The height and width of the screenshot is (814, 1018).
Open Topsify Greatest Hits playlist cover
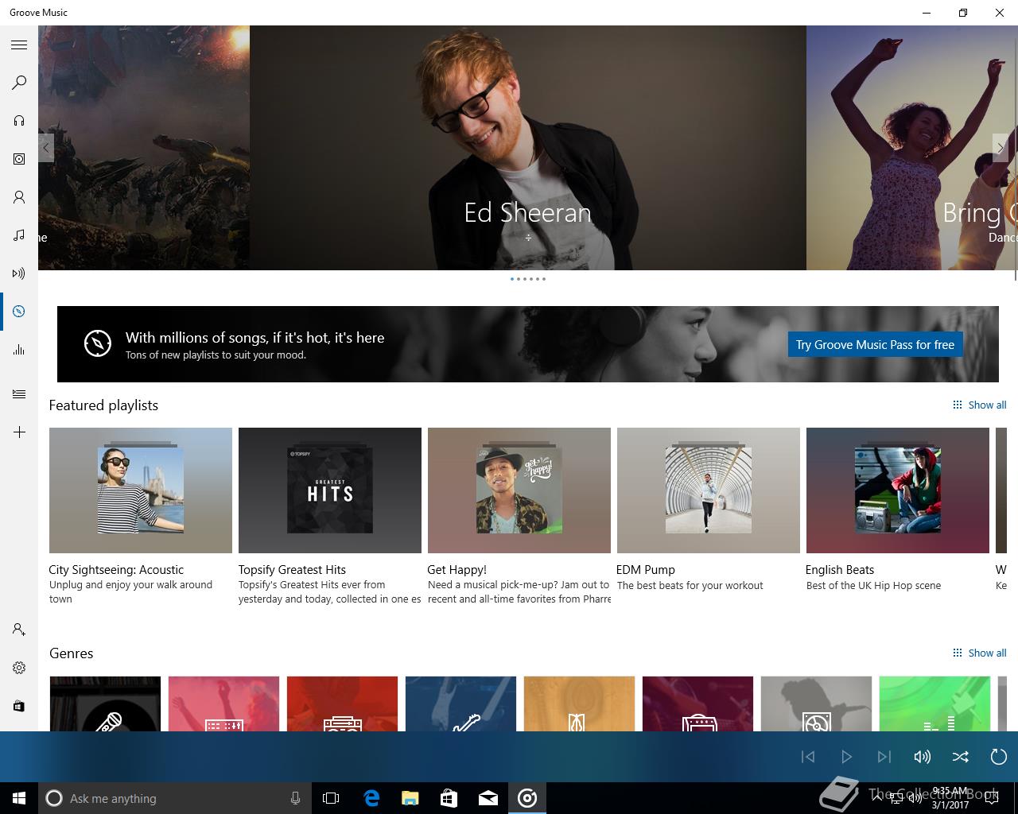pyautogui.click(x=330, y=490)
